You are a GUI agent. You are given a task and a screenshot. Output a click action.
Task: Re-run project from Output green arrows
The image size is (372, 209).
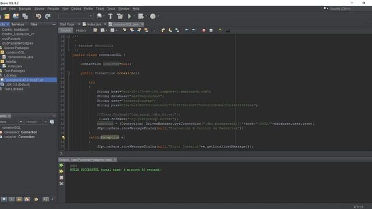(61, 165)
